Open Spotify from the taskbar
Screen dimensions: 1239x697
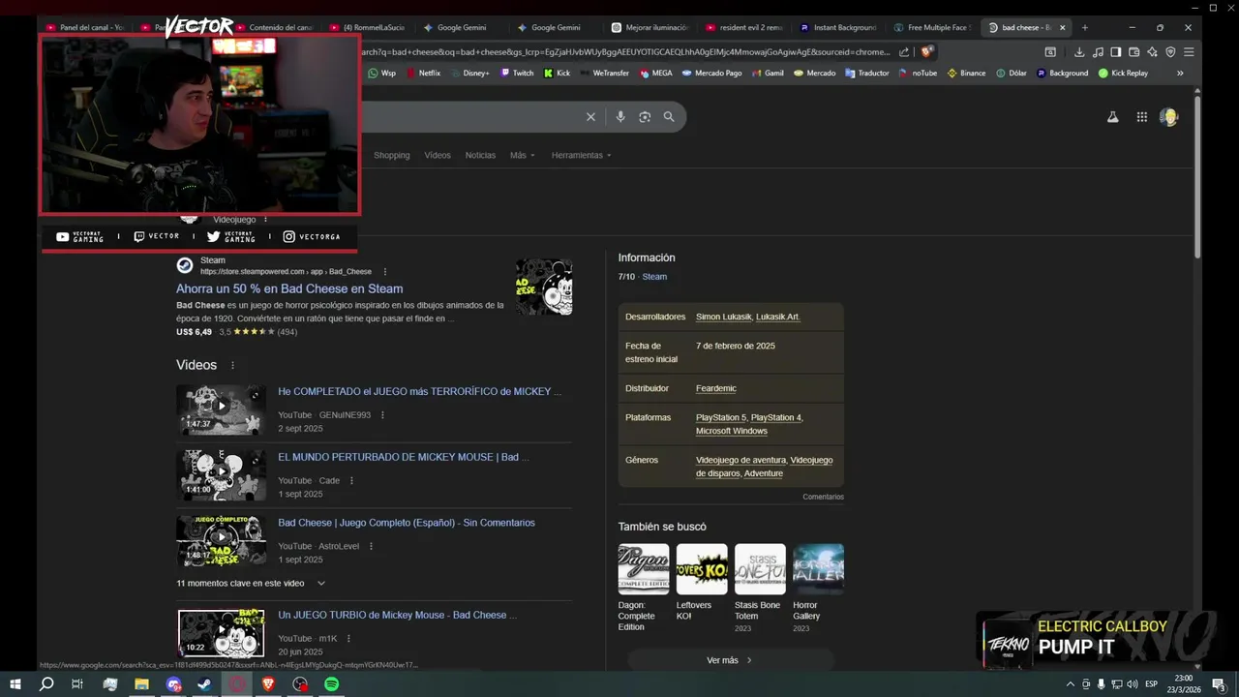pos(332,684)
